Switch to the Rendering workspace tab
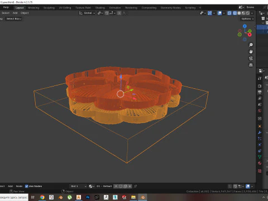The width and height of the screenshot is (268, 201). [131, 8]
